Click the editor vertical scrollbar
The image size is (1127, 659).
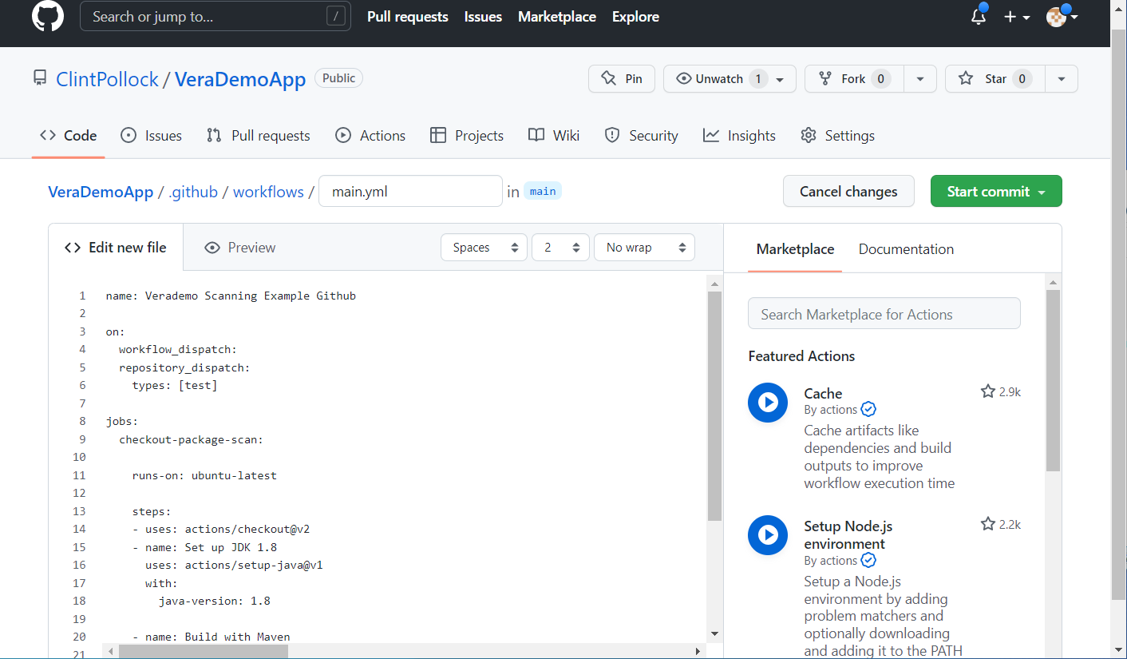tap(714, 406)
